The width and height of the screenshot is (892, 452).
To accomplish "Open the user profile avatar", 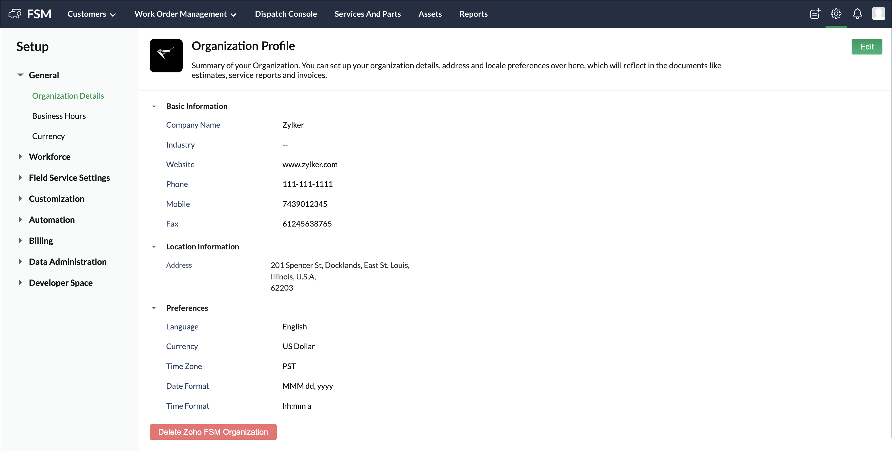I will click(x=878, y=14).
